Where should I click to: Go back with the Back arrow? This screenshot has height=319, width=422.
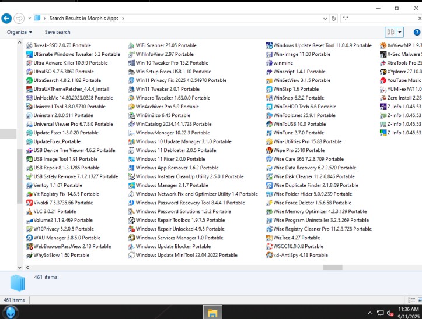[6, 19]
